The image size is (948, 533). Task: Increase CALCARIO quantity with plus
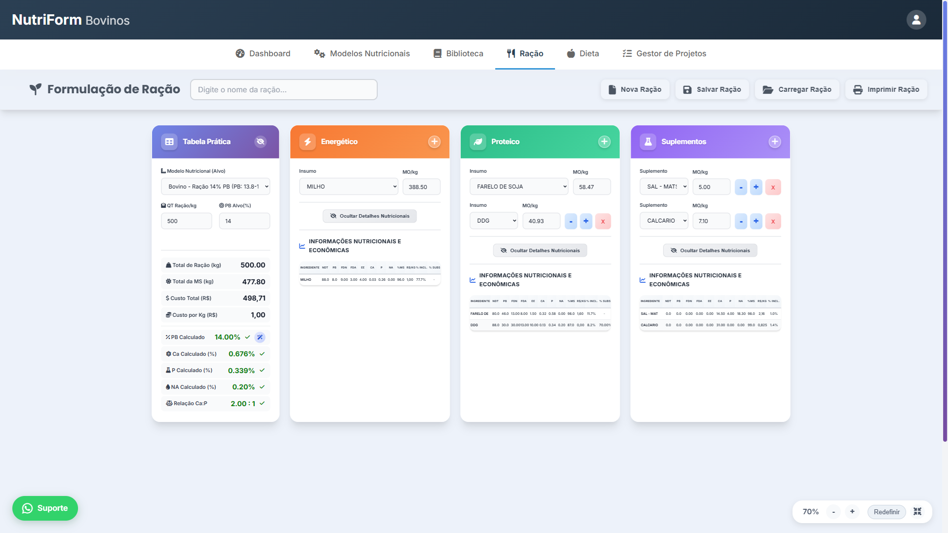pyautogui.click(x=756, y=221)
